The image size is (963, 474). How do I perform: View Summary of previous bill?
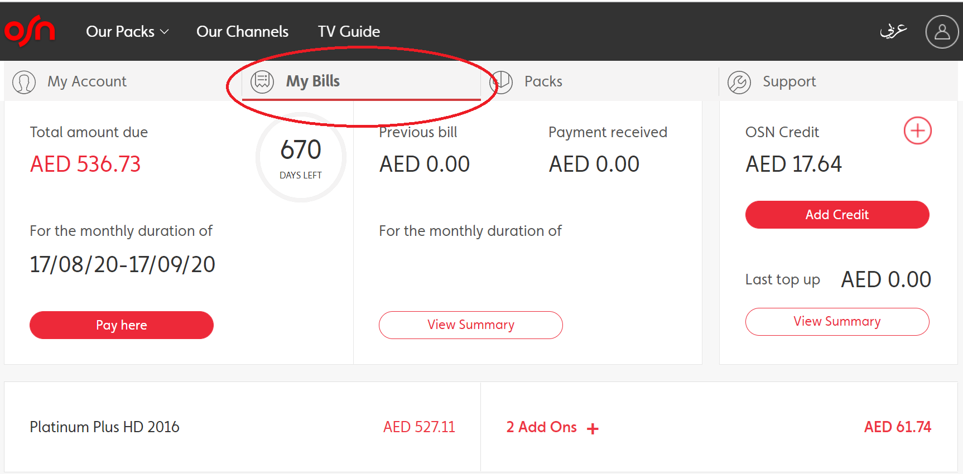point(471,325)
